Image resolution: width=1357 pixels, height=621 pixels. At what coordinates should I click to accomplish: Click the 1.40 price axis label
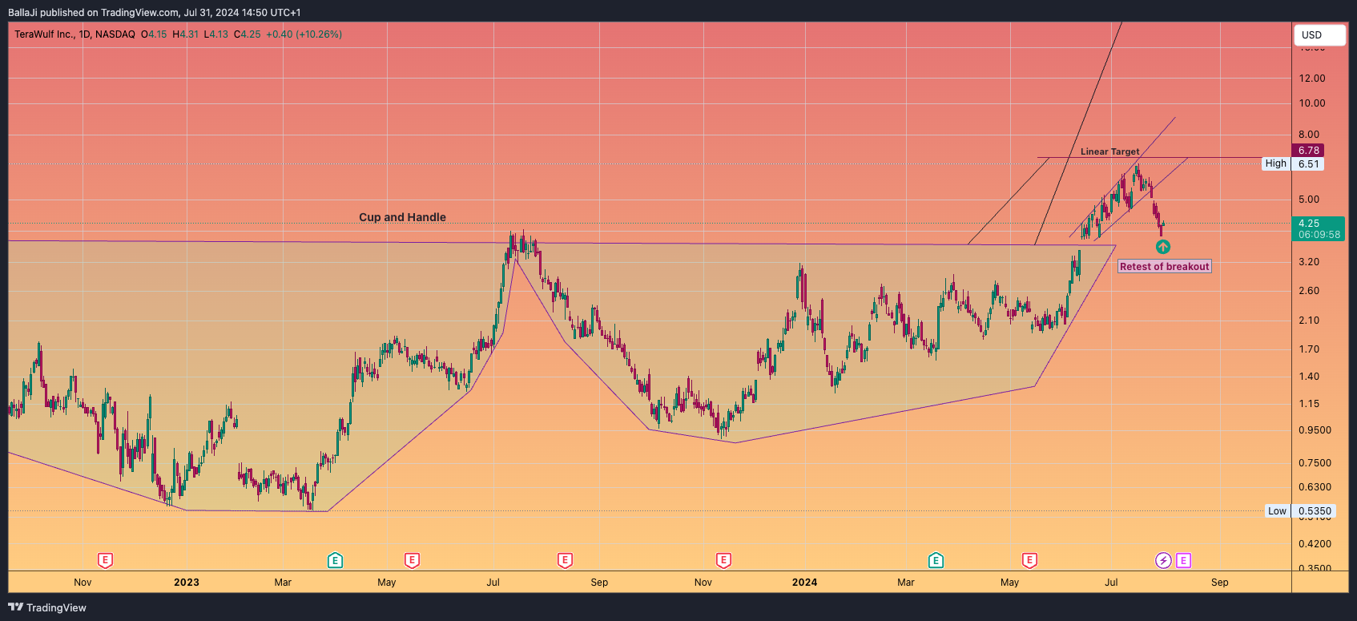[x=1309, y=377]
